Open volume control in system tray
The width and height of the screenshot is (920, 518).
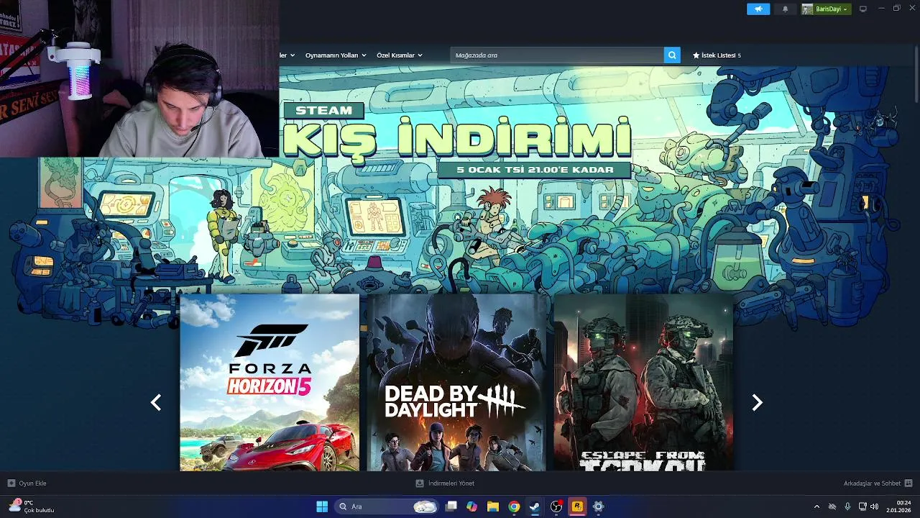click(x=875, y=506)
